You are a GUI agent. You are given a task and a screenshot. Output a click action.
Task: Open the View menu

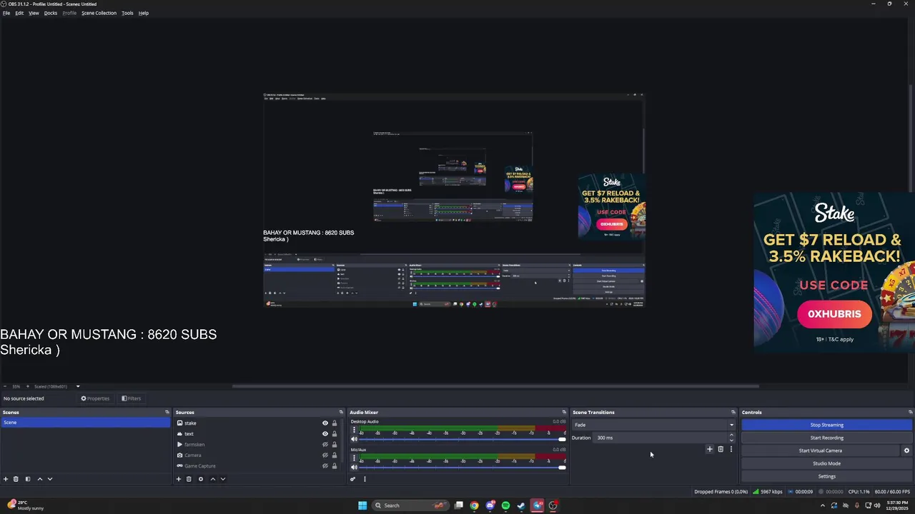[x=34, y=13]
